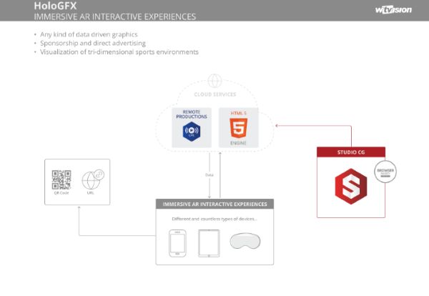The width and height of the screenshot is (429, 296).
Task: Click the gray Immersive AR Interactive Experiences header
Action: [x=214, y=204]
